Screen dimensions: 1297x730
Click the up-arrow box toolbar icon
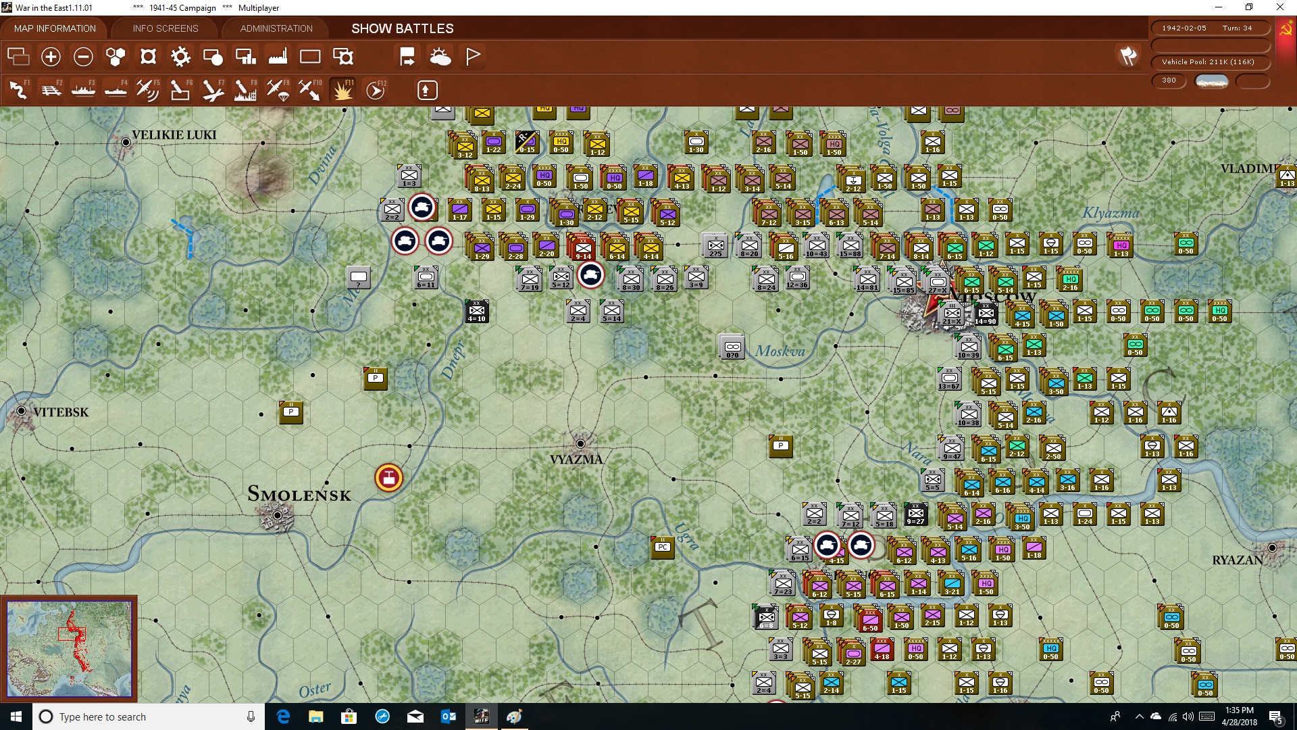pyautogui.click(x=427, y=90)
